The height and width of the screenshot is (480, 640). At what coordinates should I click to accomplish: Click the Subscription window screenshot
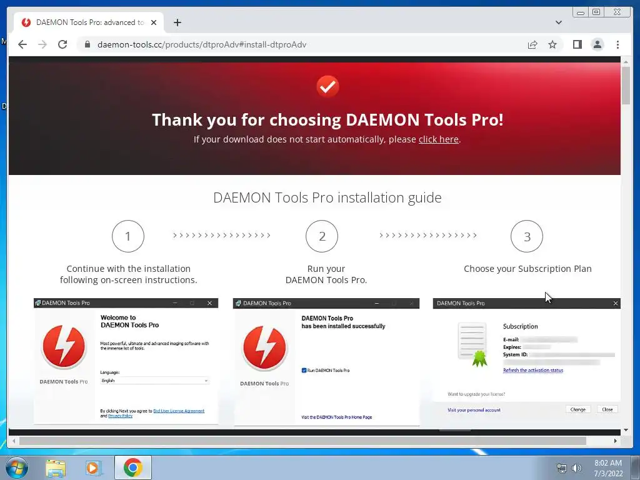pos(526,362)
